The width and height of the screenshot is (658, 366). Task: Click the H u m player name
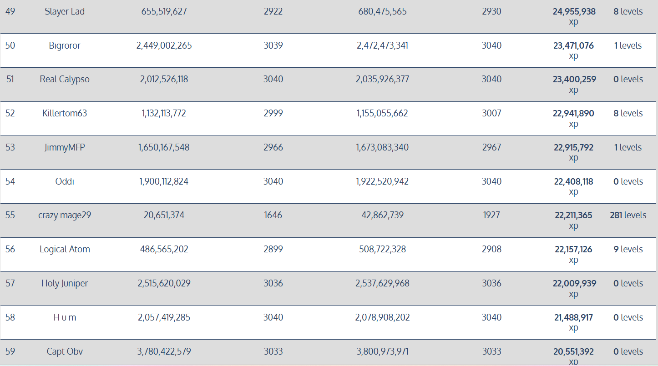click(65, 317)
